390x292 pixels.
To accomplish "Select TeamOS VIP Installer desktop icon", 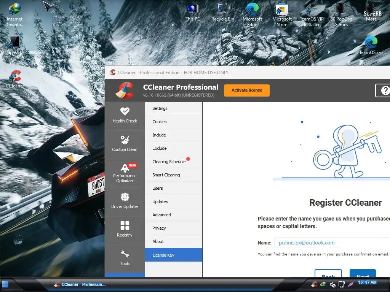I will coord(312,15).
